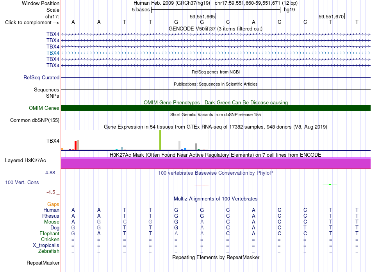Open Repeating Elements by RepeatMasker title
371x272 pixels.
pyautogui.click(x=216, y=257)
